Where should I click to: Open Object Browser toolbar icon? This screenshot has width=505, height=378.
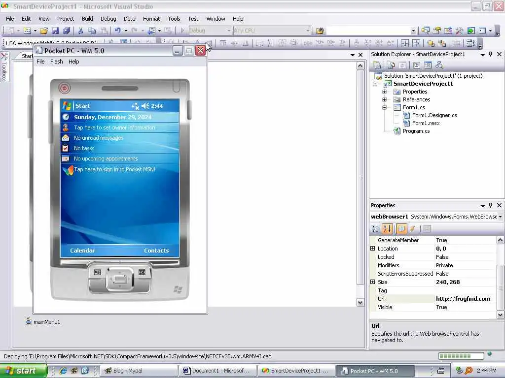(448, 31)
